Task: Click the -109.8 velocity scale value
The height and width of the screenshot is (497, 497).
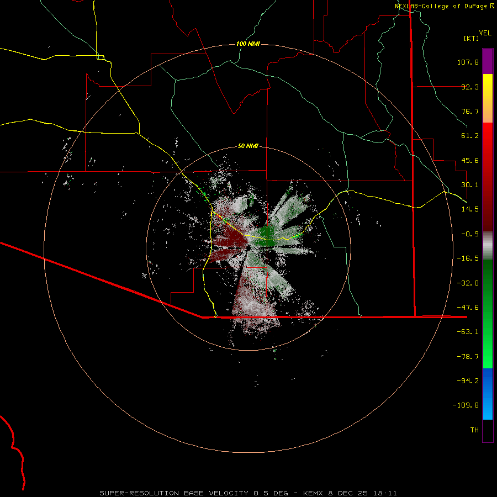Action: tap(466, 405)
